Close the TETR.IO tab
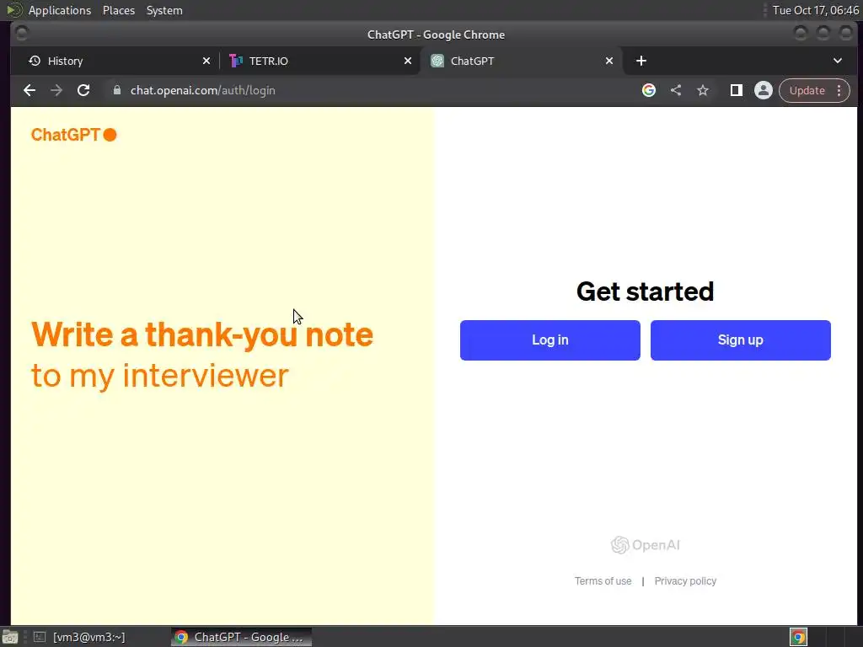The width and height of the screenshot is (863, 647). pos(408,61)
